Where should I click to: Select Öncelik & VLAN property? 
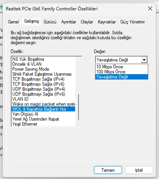tap(44, 64)
